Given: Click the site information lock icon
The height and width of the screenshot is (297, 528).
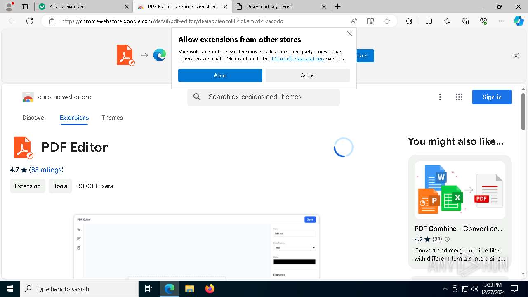Looking at the screenshot, I should pyautogui.click(x=52, y=21).
